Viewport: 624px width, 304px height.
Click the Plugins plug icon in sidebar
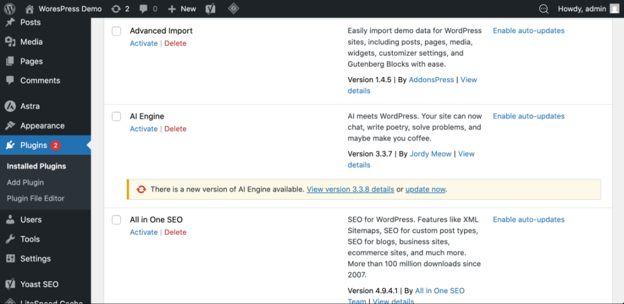pos(10,145)
